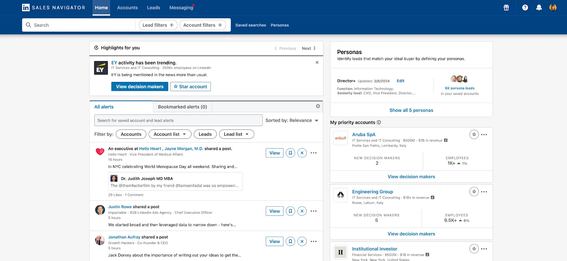The image size is (567, 261).
Task: Open the gift icon in header
Action: (x=506, y=7)
